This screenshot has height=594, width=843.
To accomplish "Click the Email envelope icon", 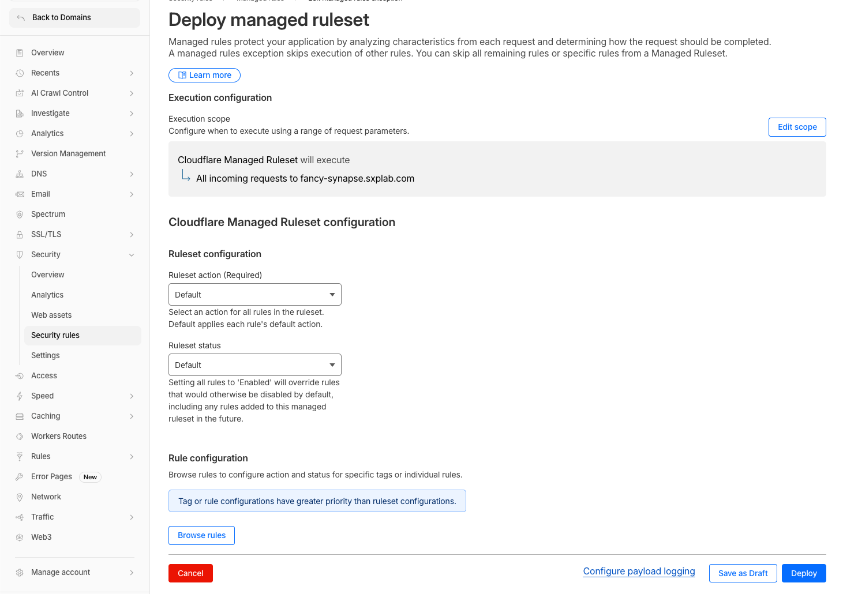I will pos(20,194).
